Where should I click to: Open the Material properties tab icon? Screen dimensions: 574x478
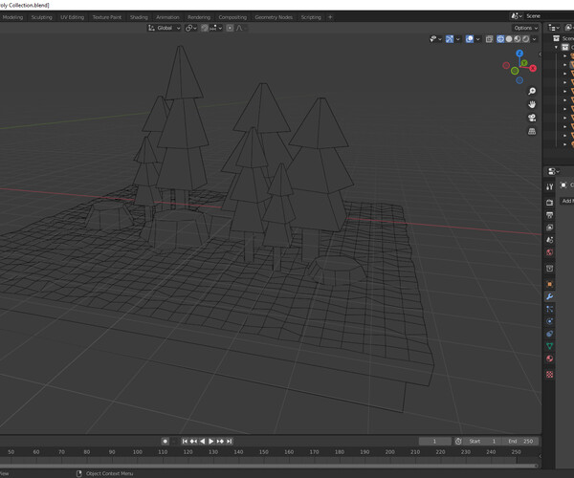coord(550,358)
